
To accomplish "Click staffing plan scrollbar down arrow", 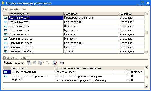I will (x=146, y=52).
